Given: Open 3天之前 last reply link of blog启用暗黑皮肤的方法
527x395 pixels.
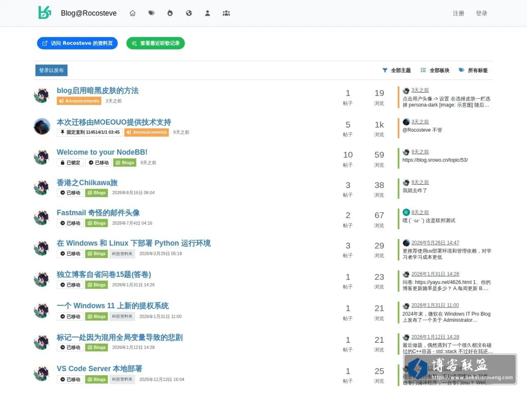Looking at the screenshot, I should [420, 90].
